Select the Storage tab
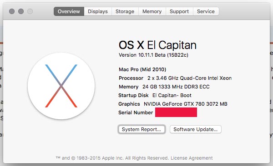The width and height of the screenshot is (273, 166). click(x=125, y=11)
